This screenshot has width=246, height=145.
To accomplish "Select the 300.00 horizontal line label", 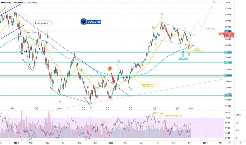I will point(228,76).
